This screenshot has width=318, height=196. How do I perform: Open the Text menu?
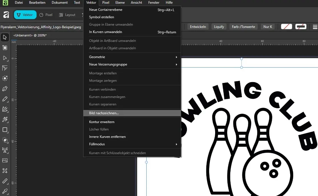[77, 3]
